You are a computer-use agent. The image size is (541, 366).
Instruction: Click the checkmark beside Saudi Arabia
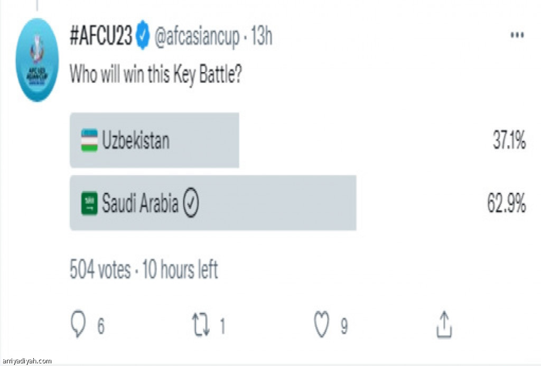(191, 204)
